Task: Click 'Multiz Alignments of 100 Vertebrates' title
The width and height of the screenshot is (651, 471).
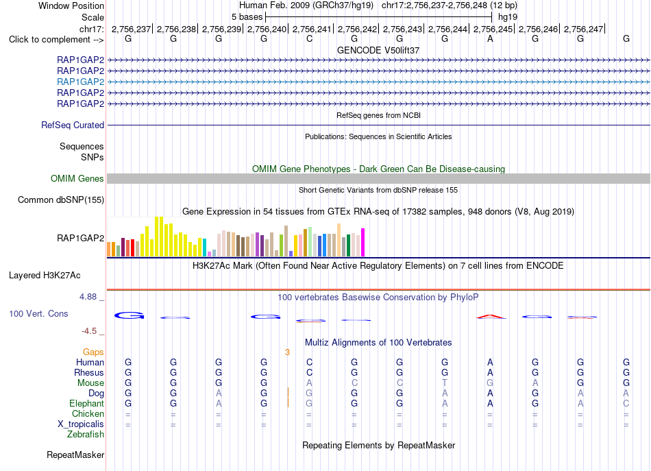Action: (x=378, y=343)
